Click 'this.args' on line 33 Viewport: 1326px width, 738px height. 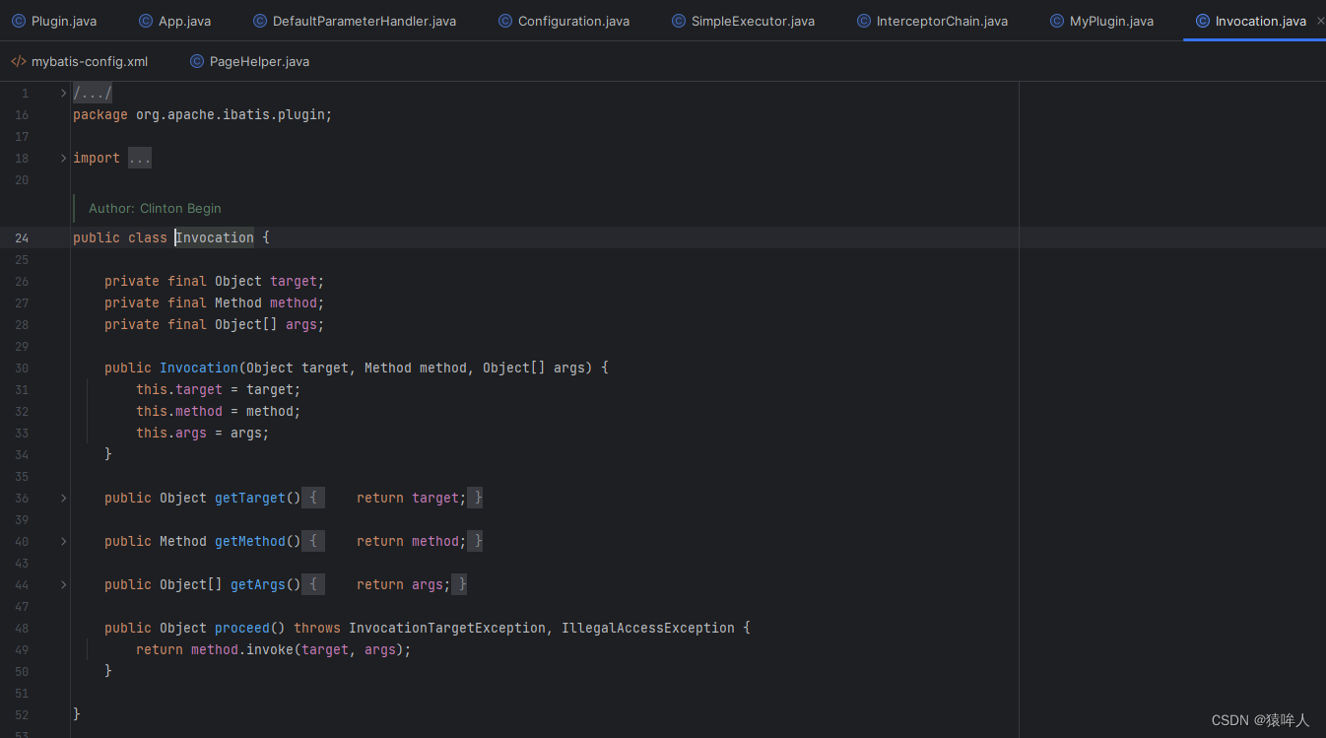(x=171, y=433)
